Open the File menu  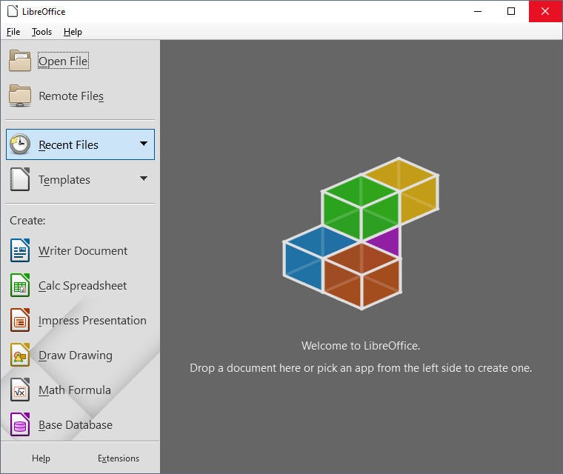[x=13, y=32]
